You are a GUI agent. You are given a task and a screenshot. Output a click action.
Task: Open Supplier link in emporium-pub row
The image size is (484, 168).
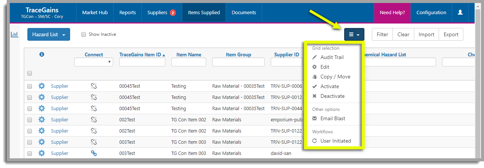tap(60, 119)
